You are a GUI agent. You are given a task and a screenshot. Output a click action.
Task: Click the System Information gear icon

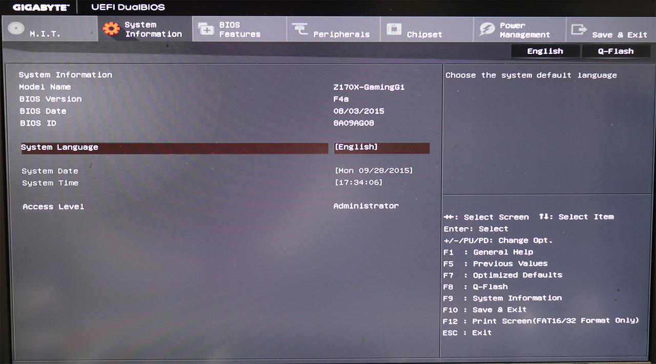point(111,29)
